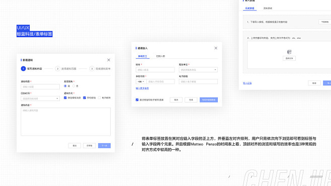
Task: Select step 1 circle in notification wizard
Action: pos(23,68)
